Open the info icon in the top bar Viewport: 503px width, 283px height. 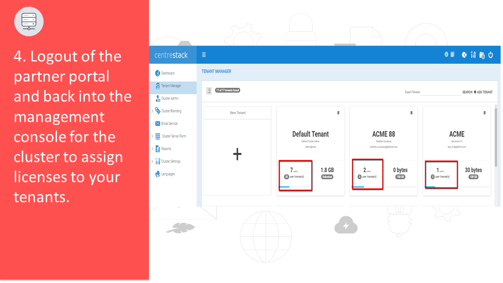[446, 55]
